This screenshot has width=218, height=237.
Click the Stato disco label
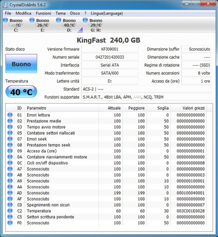tap(15, 49)
